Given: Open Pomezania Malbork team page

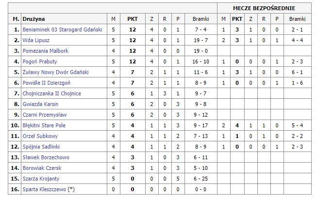Looking at the screenshot, I should (x=45, y=51).
